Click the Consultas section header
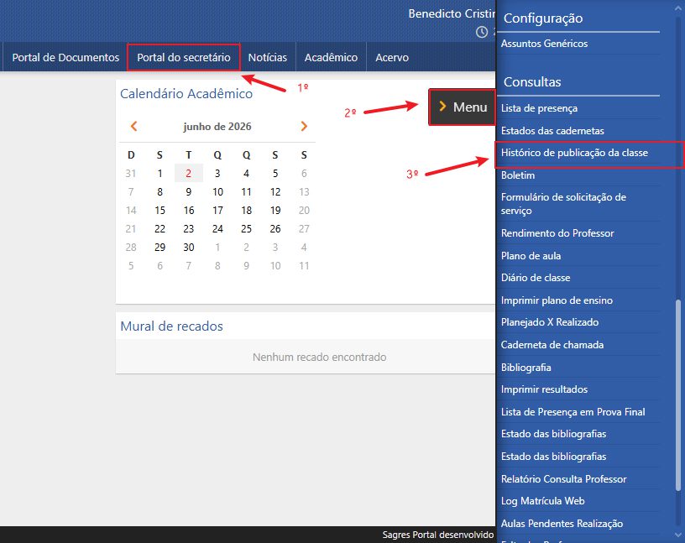The image size is (685, 543). [x=532, y=81]
